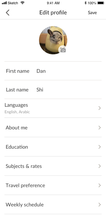
Task: Select the About me menu entry
Action: (53, 127)
